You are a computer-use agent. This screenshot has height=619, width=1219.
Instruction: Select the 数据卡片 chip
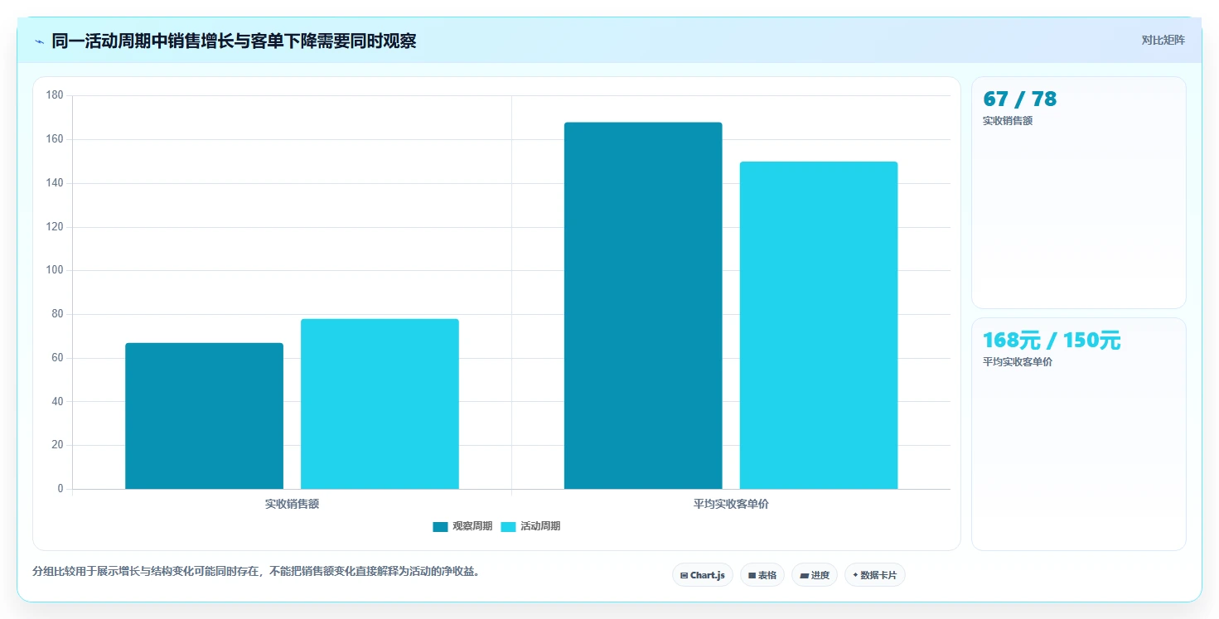click(x=875, y=575)
